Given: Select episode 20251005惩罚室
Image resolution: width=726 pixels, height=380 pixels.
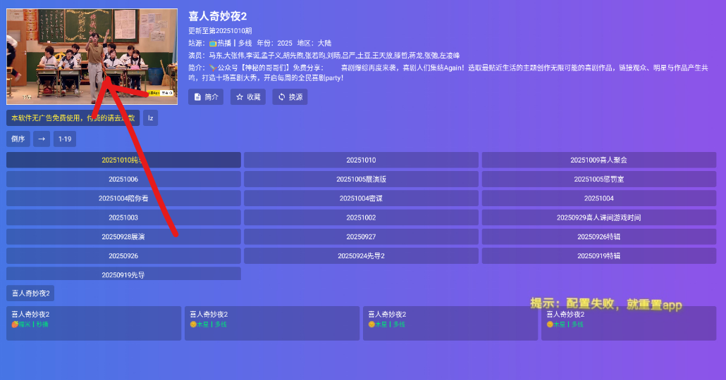Looking at the screenshot, I should click(x=598, y=179).
